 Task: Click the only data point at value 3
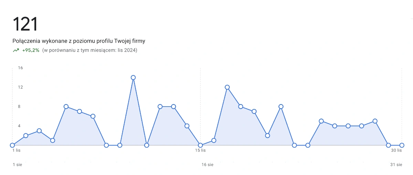coord(39,131)
